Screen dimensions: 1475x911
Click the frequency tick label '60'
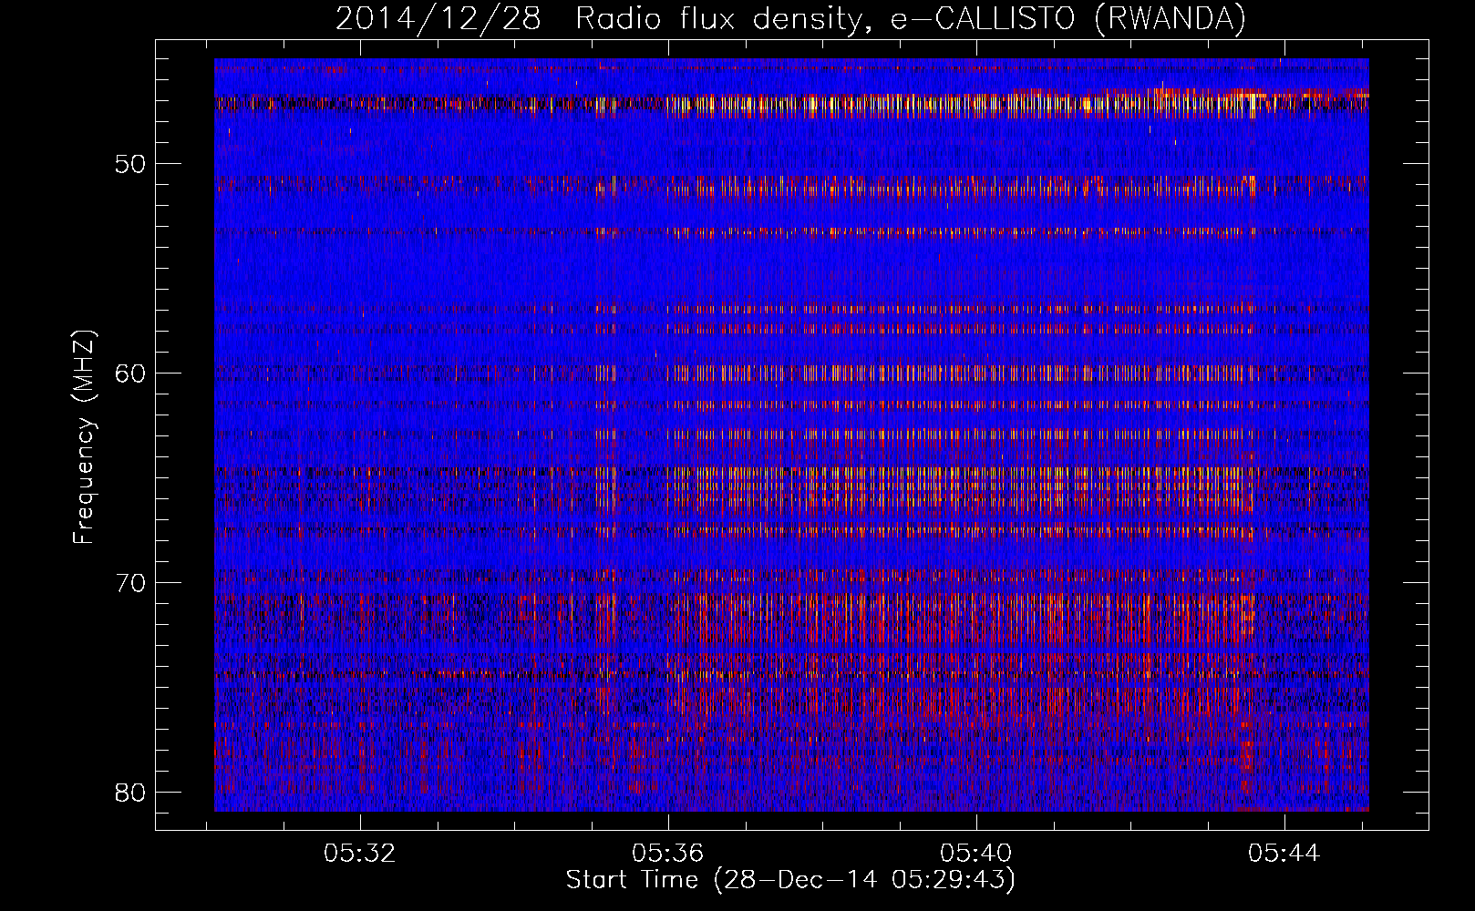pos(131,374)
